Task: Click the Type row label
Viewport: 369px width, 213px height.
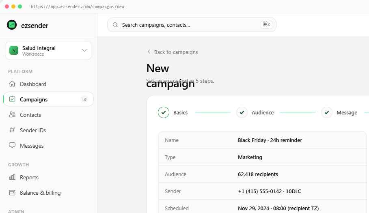Action: [x=170, y=157]
